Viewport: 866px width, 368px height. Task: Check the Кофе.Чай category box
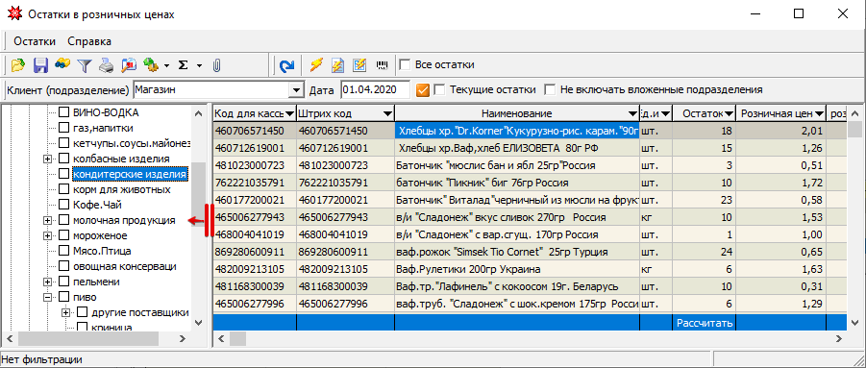coord(64,205)
